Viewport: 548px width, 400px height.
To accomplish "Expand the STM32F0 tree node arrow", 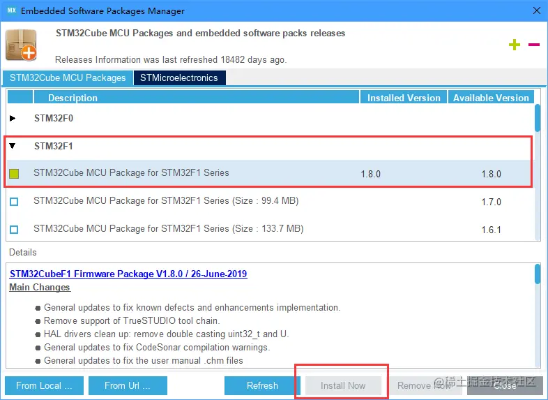I will 13,118.
